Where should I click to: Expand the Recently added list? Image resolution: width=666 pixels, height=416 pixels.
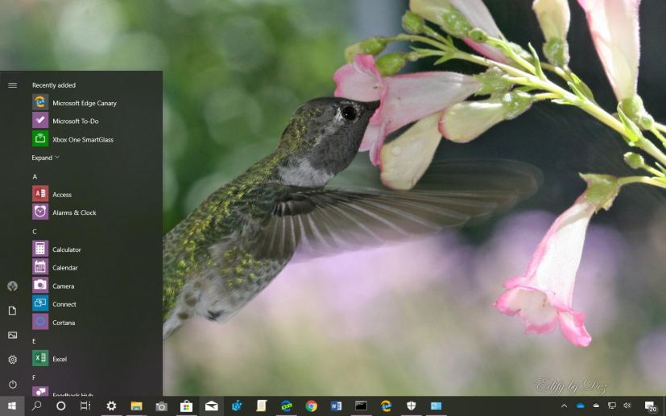45,158
